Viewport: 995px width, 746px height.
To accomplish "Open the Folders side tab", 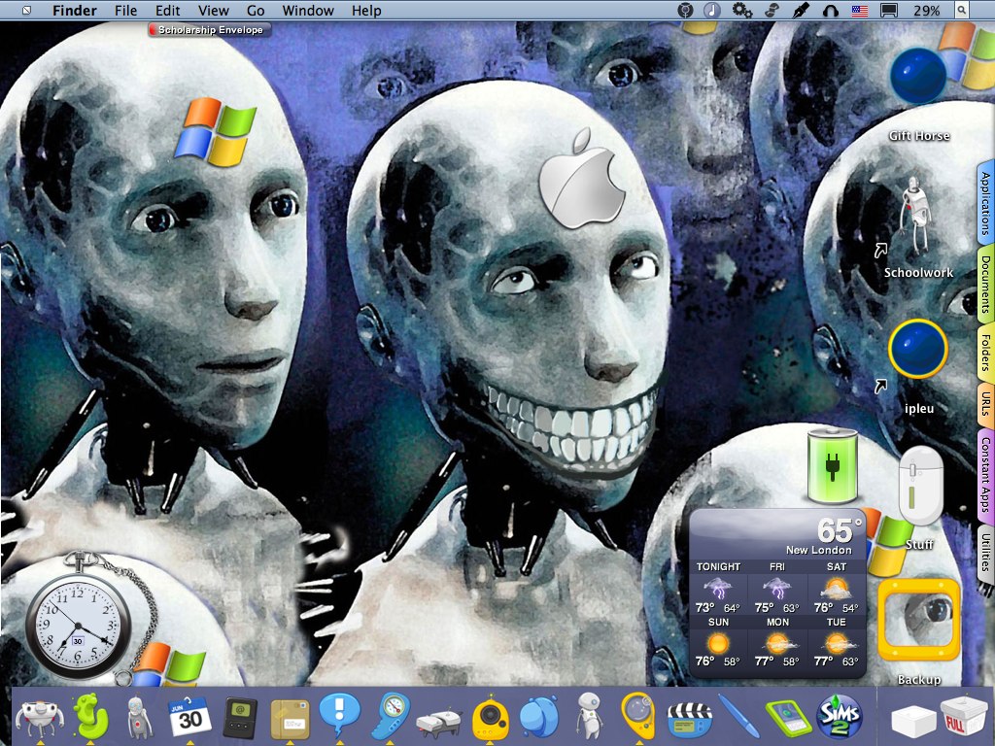I will [x=985, y=353].
